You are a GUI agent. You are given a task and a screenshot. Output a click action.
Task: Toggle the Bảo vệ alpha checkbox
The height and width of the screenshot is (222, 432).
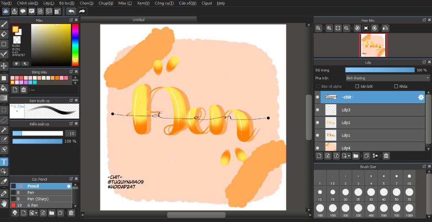[318, 87]
